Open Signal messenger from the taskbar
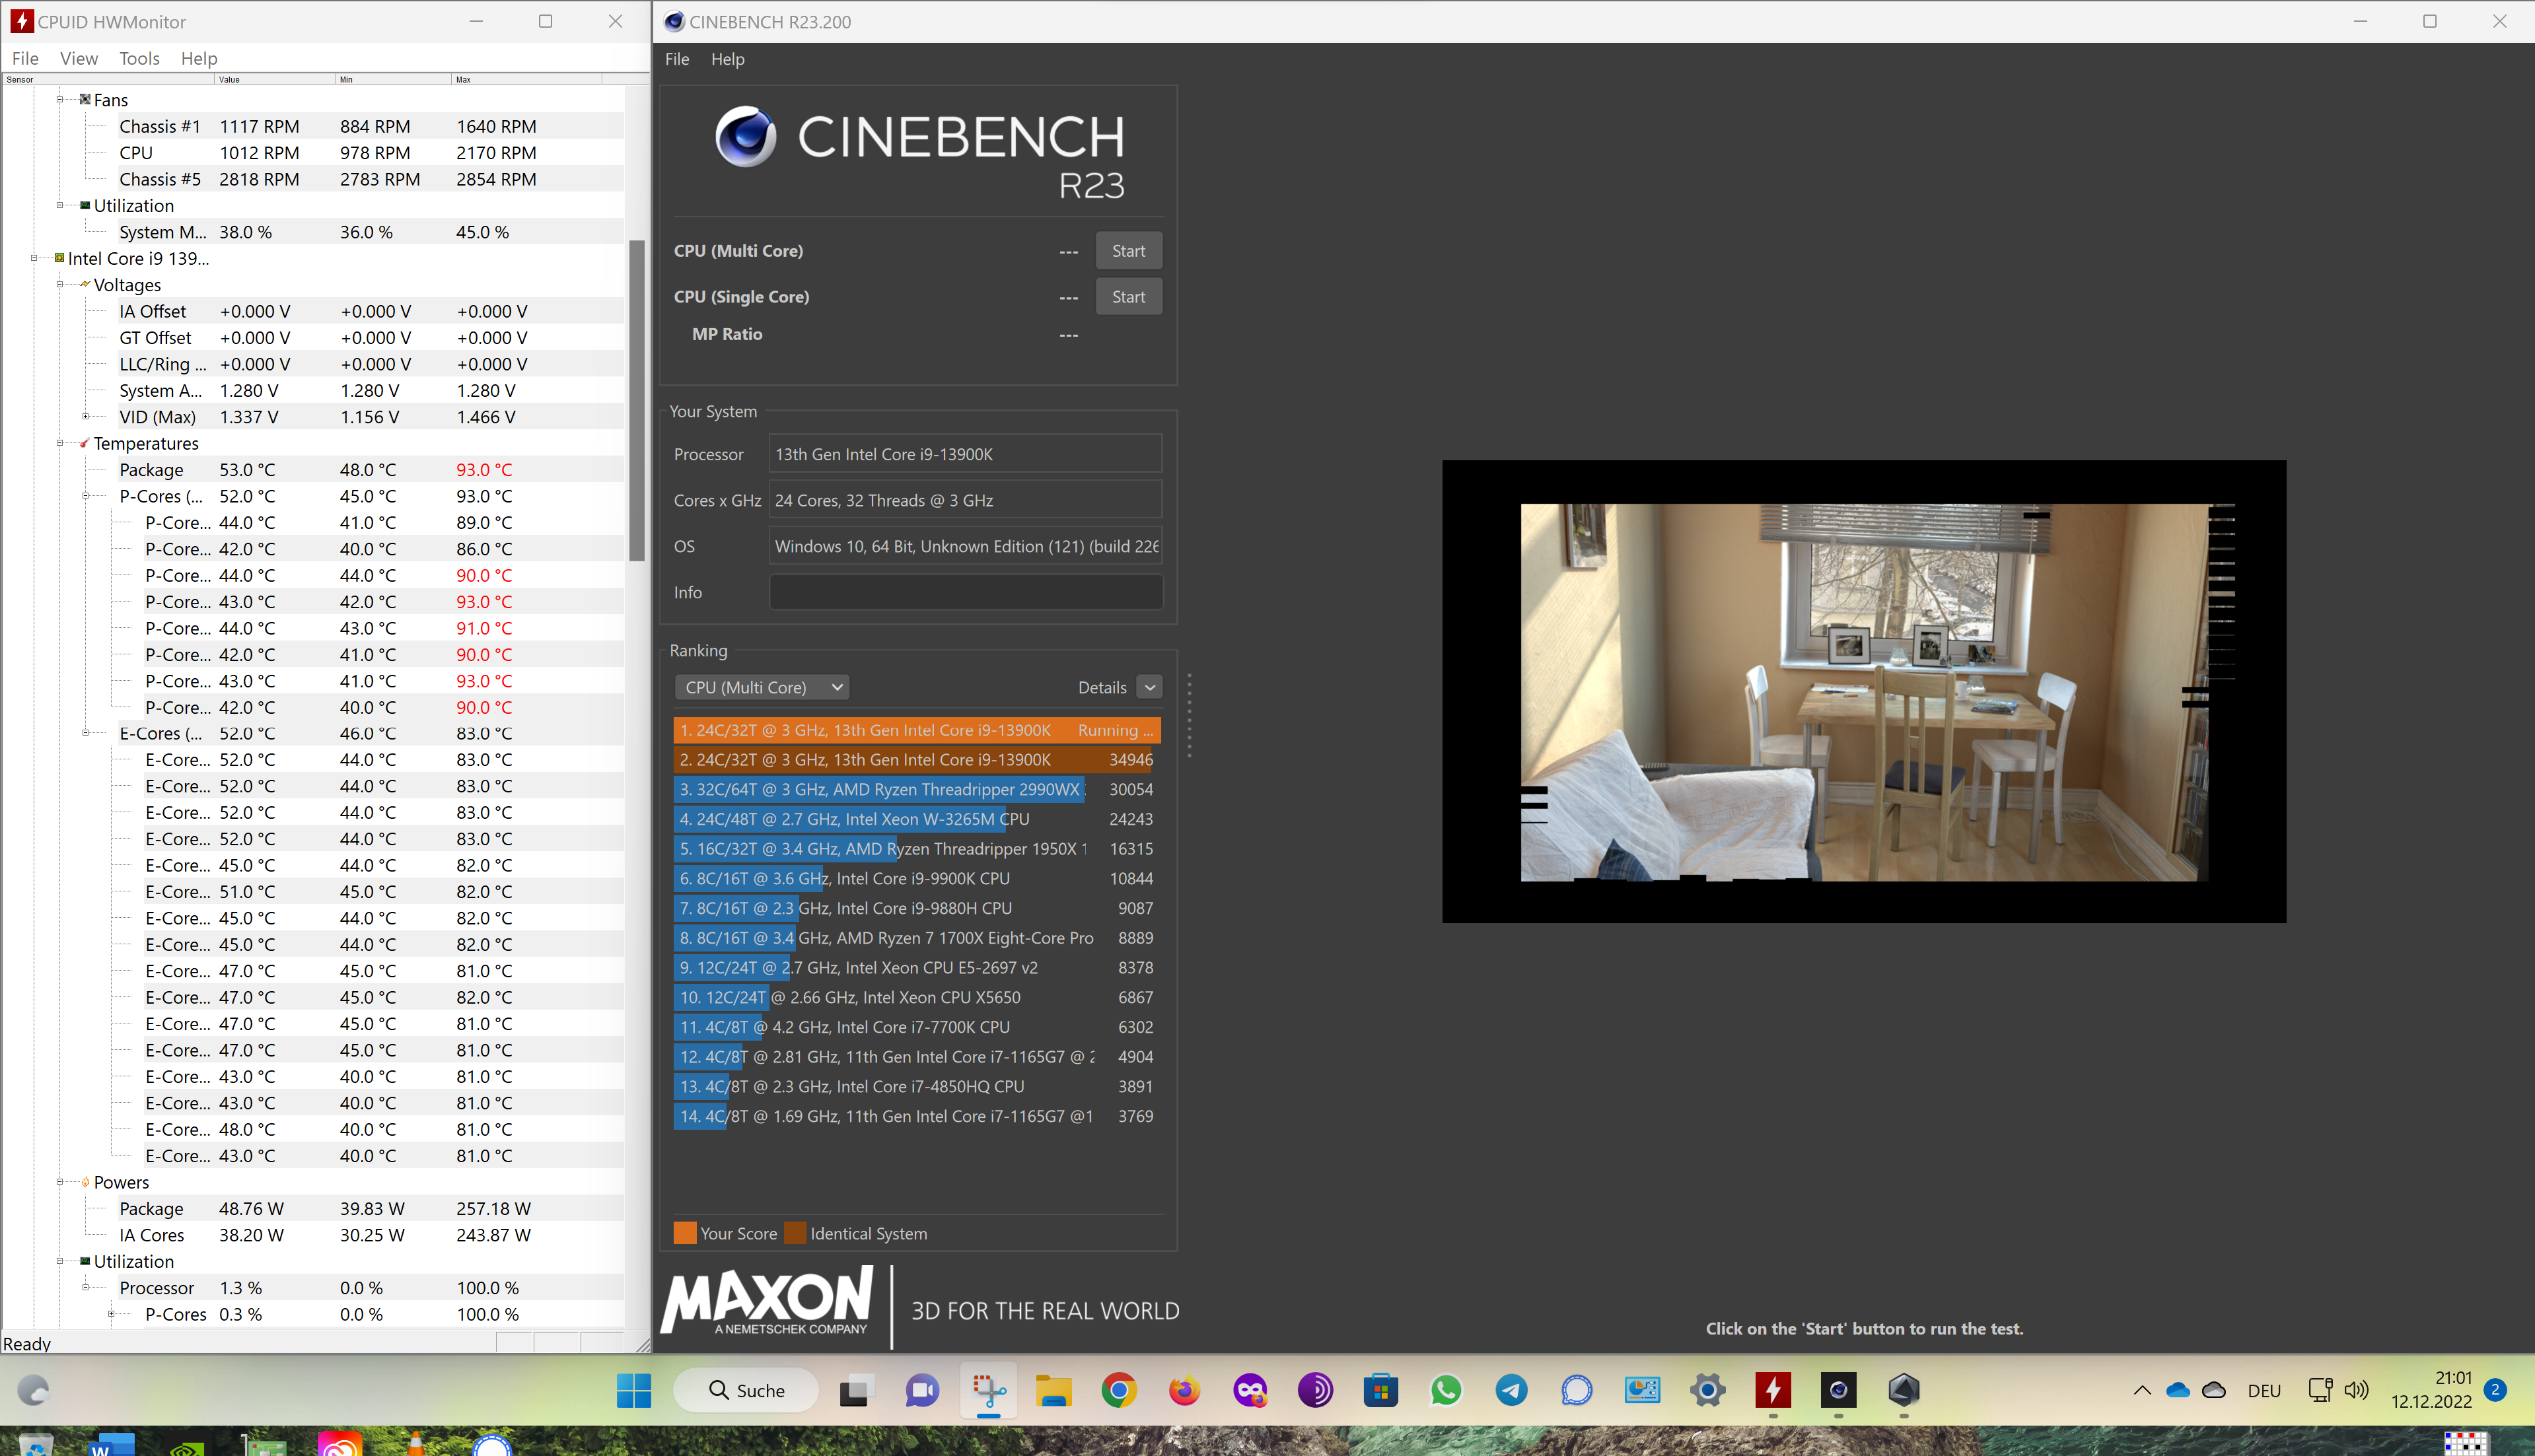This screenshot has height=1456, width=2535. tap(1577, 1390)
